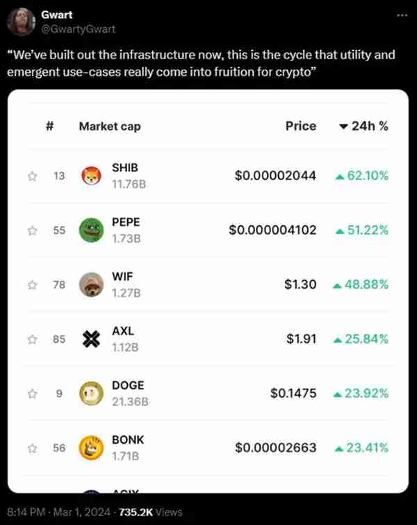Open the Gwart display name link
The height and width of the screenshot is (525, 417).
[56, 15]
